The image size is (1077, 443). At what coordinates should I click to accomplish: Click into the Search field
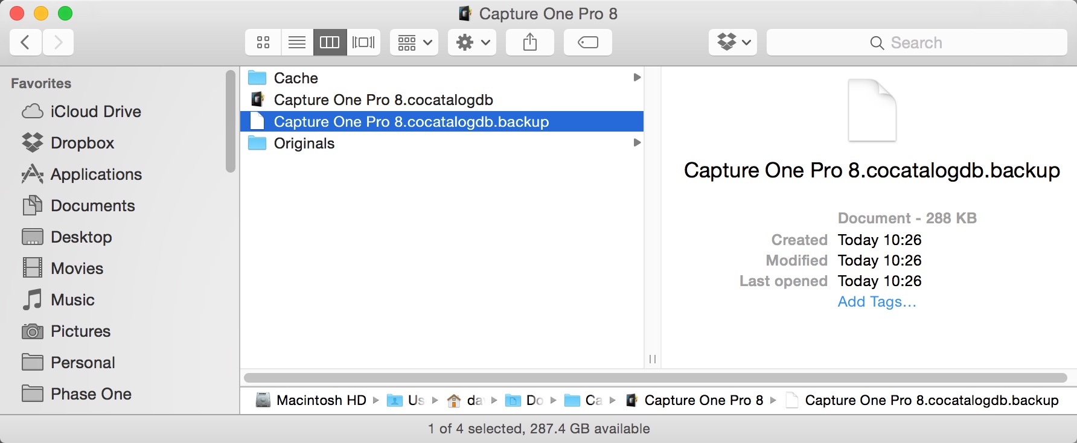click(x=916, y=42)
